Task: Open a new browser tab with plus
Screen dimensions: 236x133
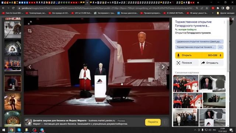Action: (x=198, y=3)
